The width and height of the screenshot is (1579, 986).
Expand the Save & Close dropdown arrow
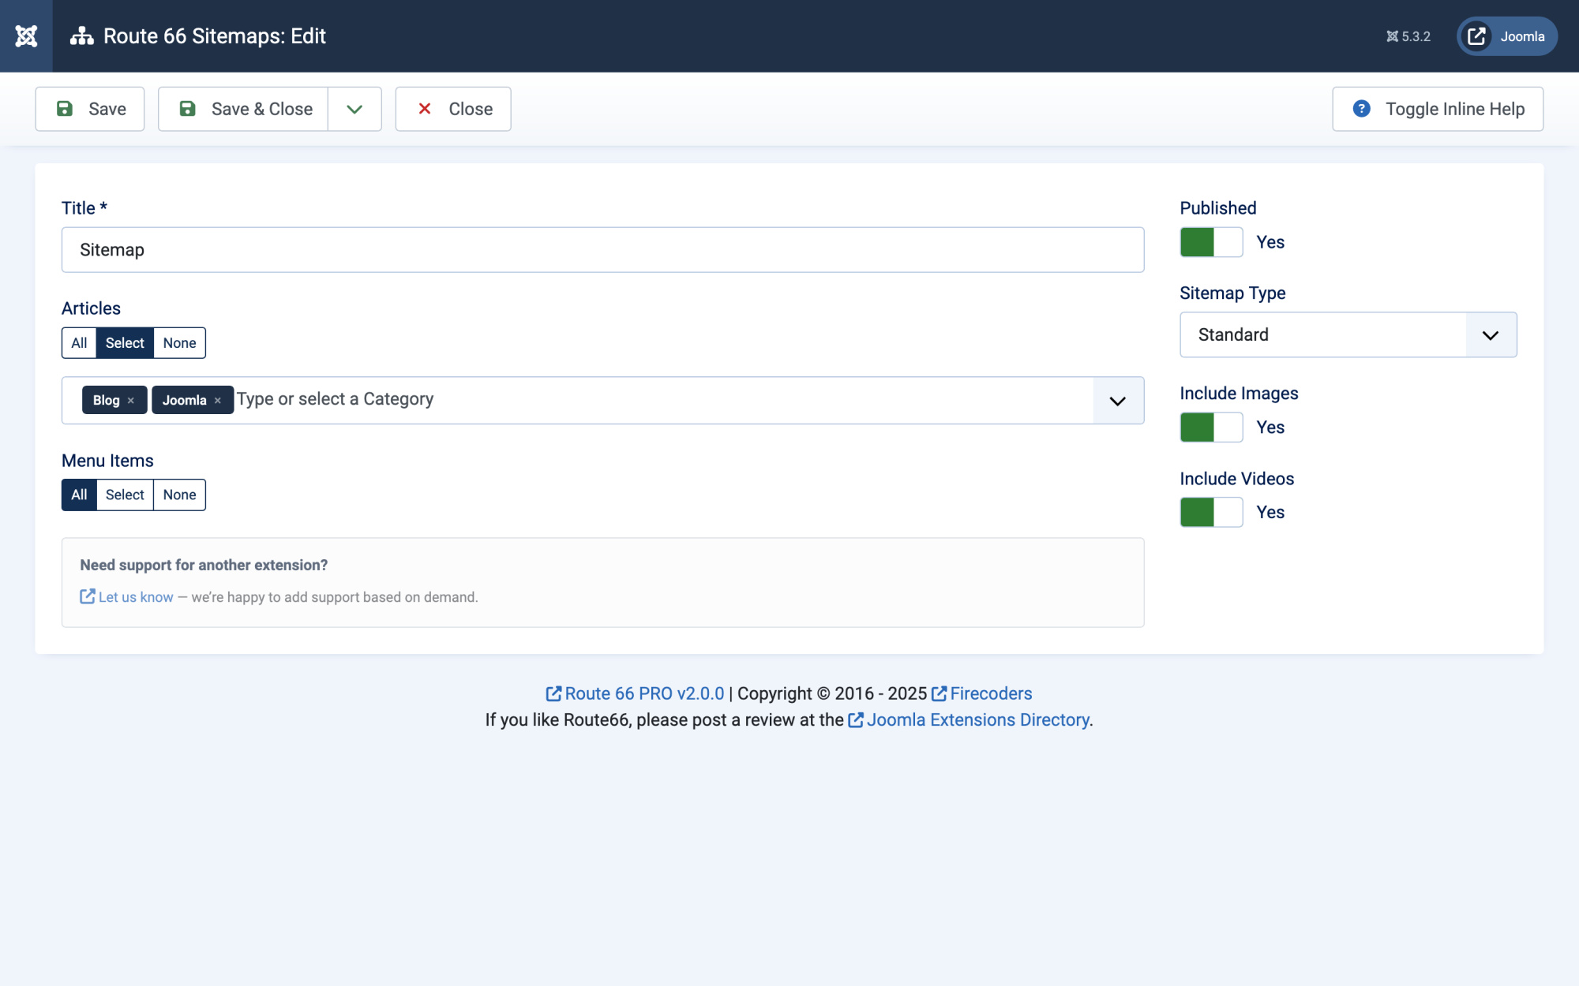(x=354, y=109)
